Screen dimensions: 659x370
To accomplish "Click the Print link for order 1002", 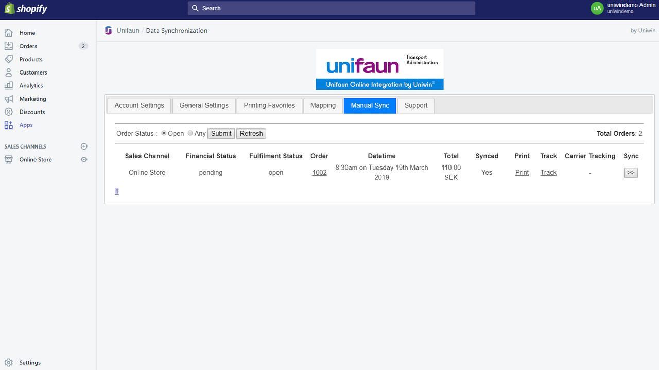I will [522, 172].
